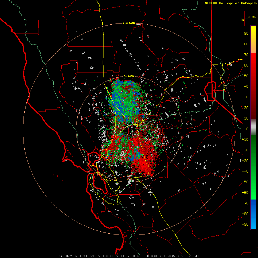Click the positive 10 knot scale label
Viewport: 258px width, 258px height.
tap(246, 118)
